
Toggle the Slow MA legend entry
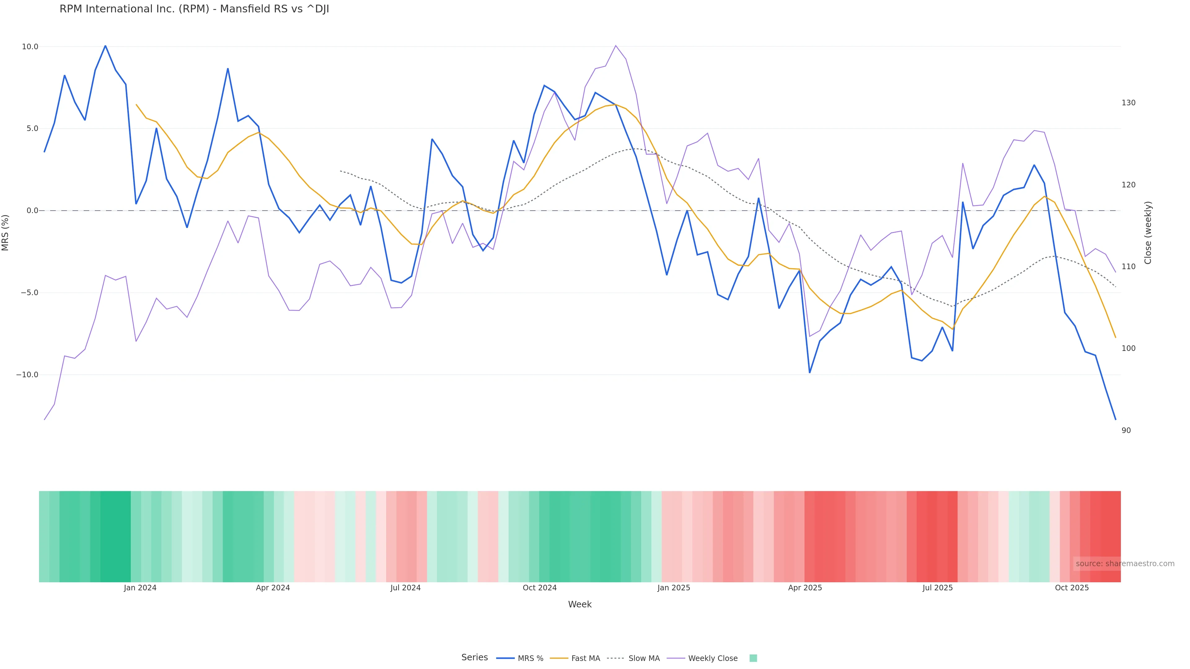tap(633, 658)
